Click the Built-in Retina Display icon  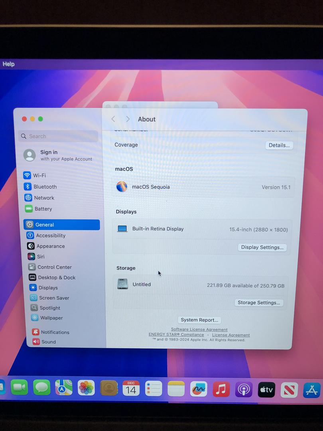122,229
